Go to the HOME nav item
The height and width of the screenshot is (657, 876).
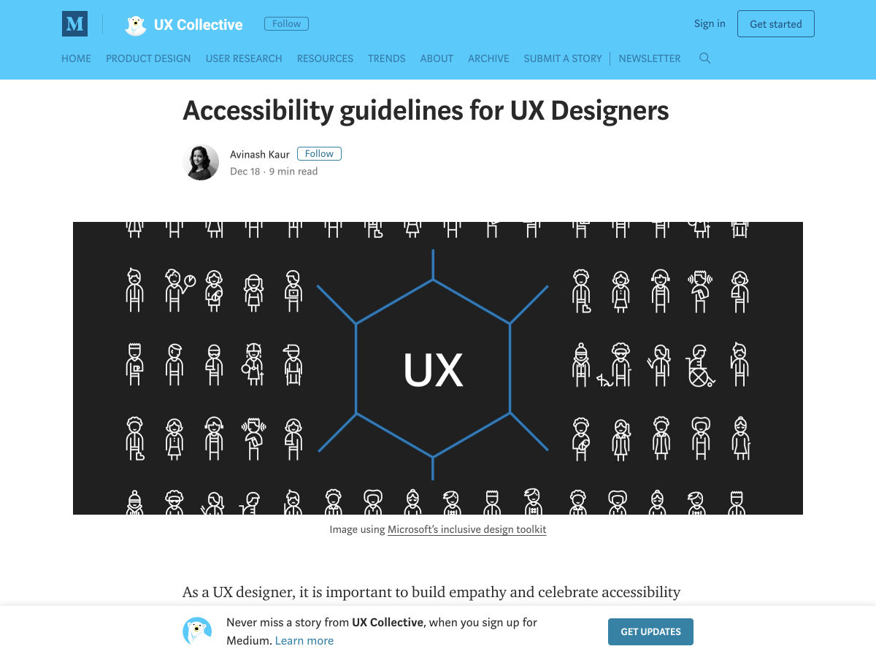[76, 58]
